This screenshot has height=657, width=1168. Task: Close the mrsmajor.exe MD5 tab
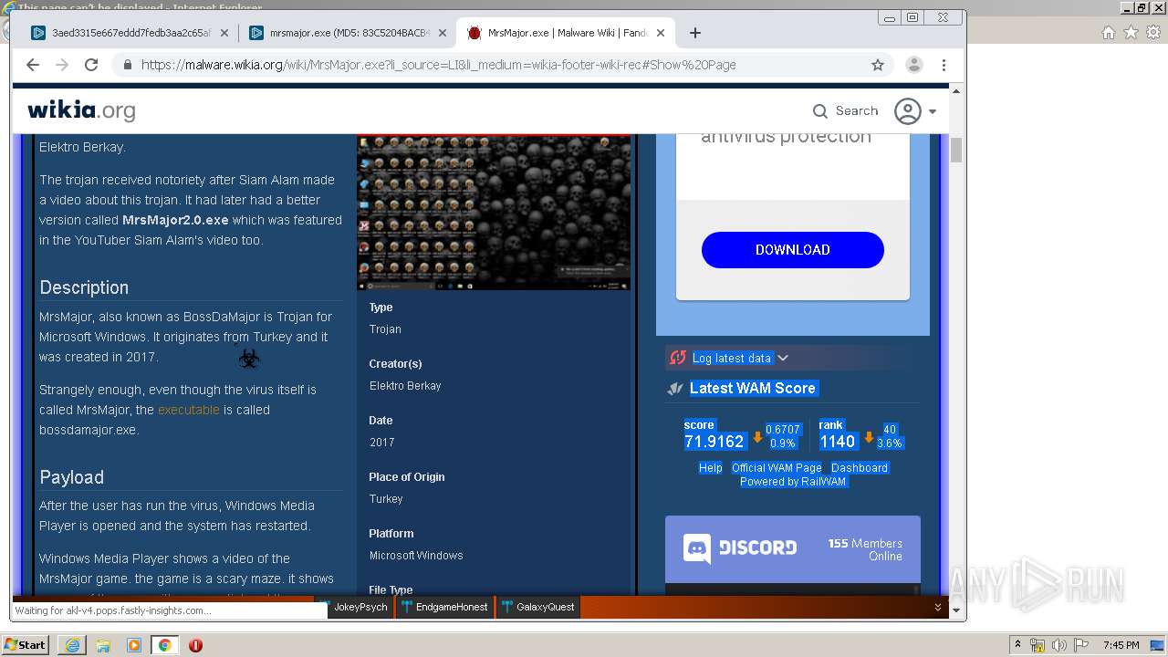tap(443, 33)
